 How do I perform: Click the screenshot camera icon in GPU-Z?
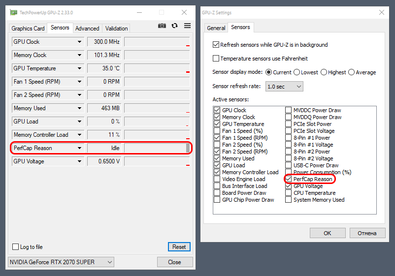[162, 26]
